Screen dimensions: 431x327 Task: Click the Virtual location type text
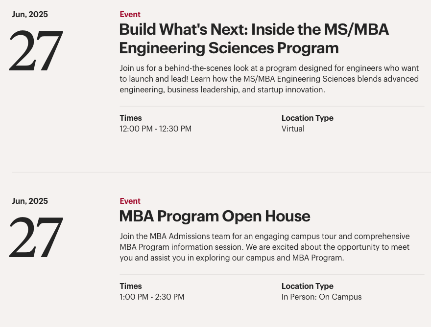coord(293,129)
